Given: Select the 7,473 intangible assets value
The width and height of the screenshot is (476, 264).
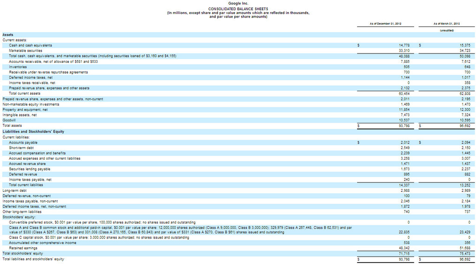Looking at the screenshot, I should point(405,115).
